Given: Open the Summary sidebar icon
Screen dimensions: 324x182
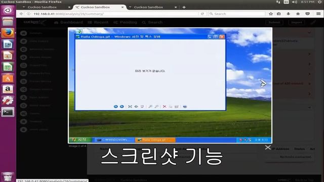Looking at the screenshot, I should [24, 33].
